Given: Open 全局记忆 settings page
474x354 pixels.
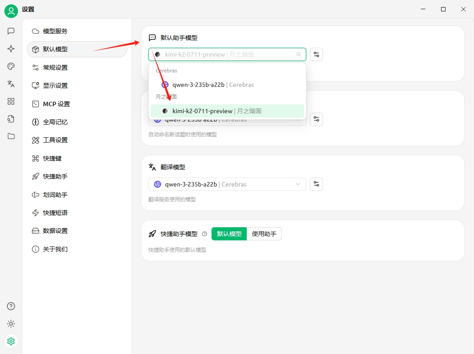Looking at the screenshot, I should click(77, 122).
